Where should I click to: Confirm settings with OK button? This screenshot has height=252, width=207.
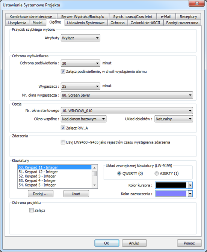107,243
